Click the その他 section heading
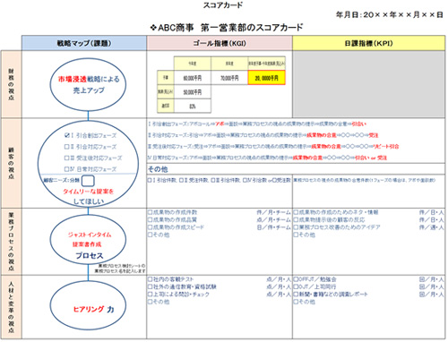 click(158, 169)
